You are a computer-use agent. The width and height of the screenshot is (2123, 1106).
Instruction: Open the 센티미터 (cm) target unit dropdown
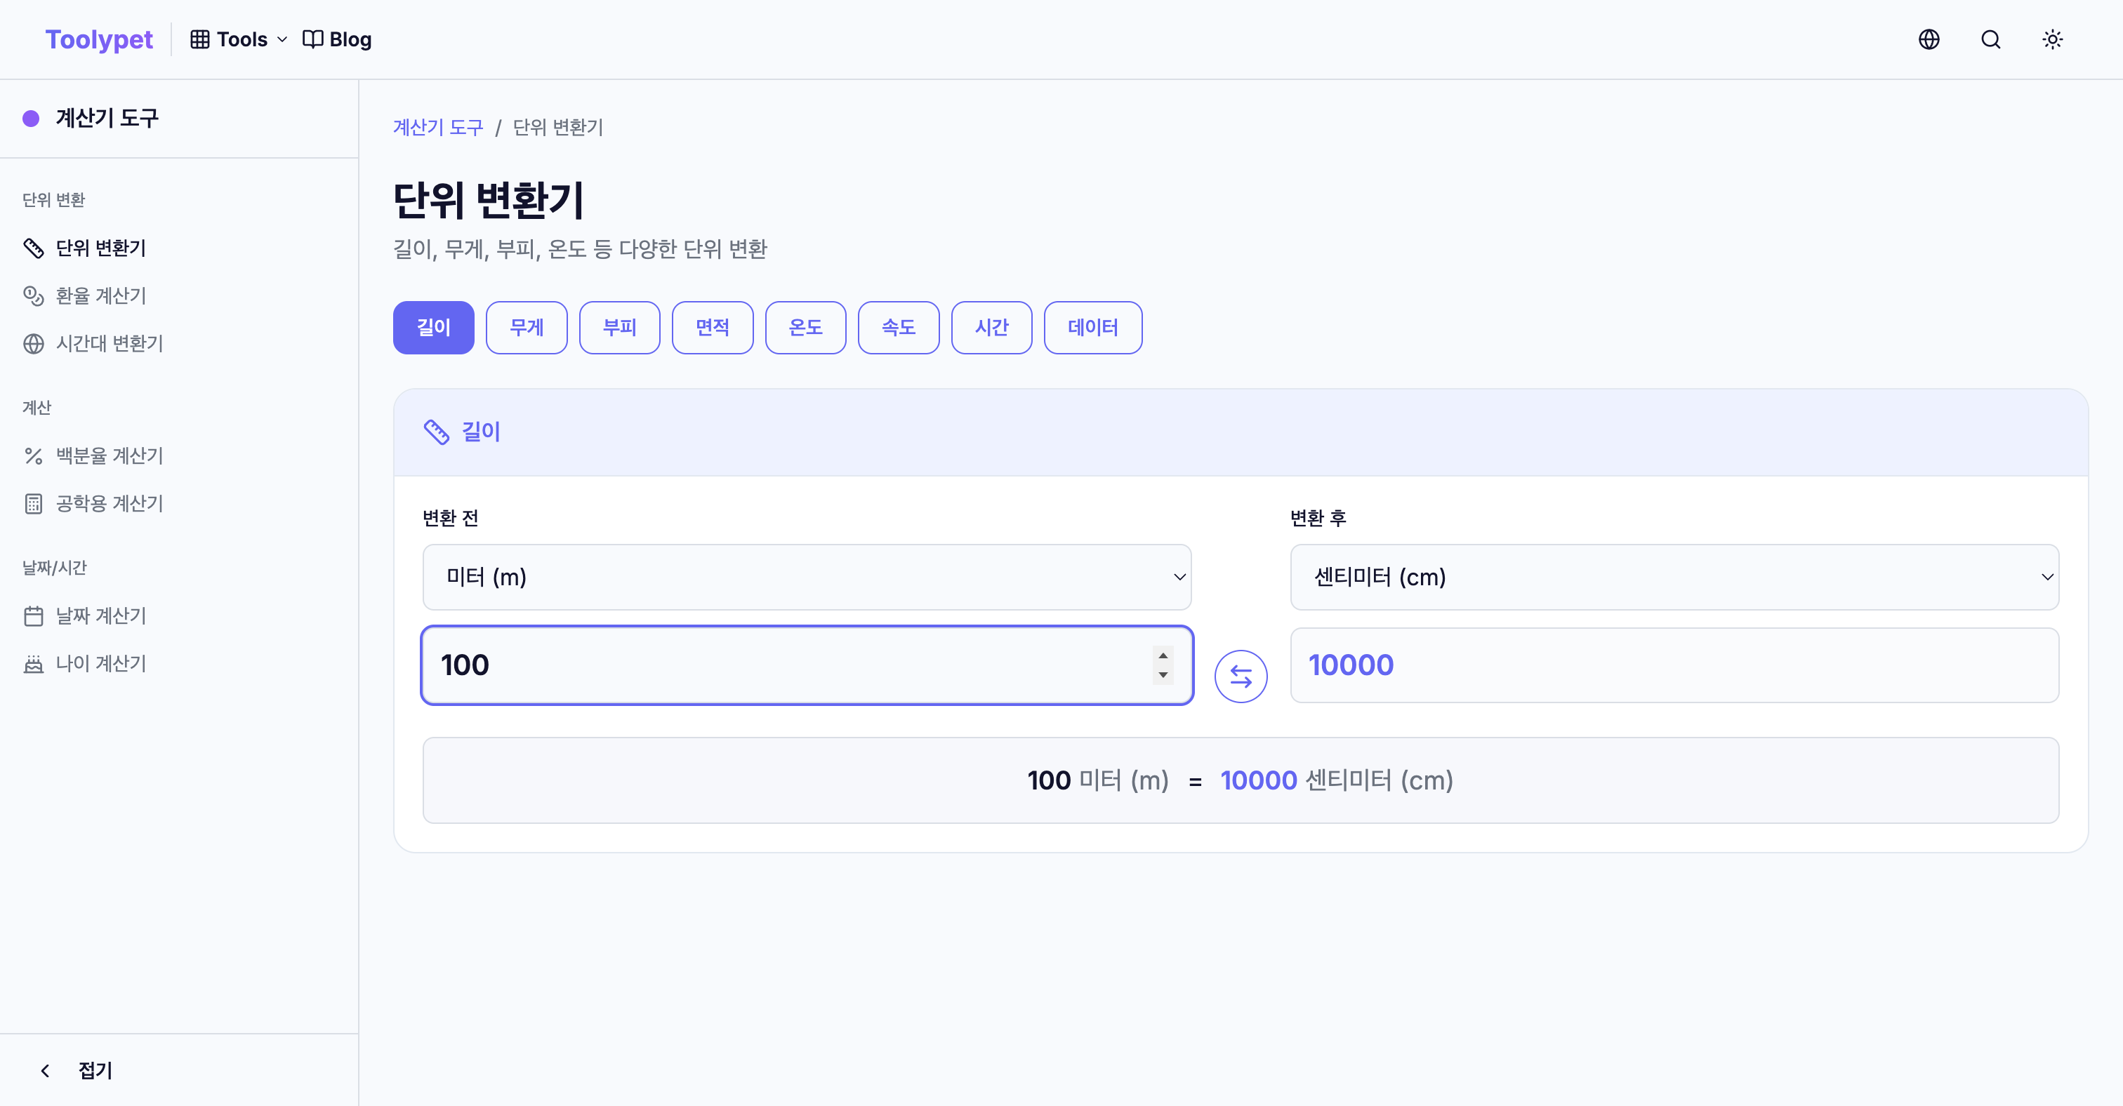(1674, 576)
